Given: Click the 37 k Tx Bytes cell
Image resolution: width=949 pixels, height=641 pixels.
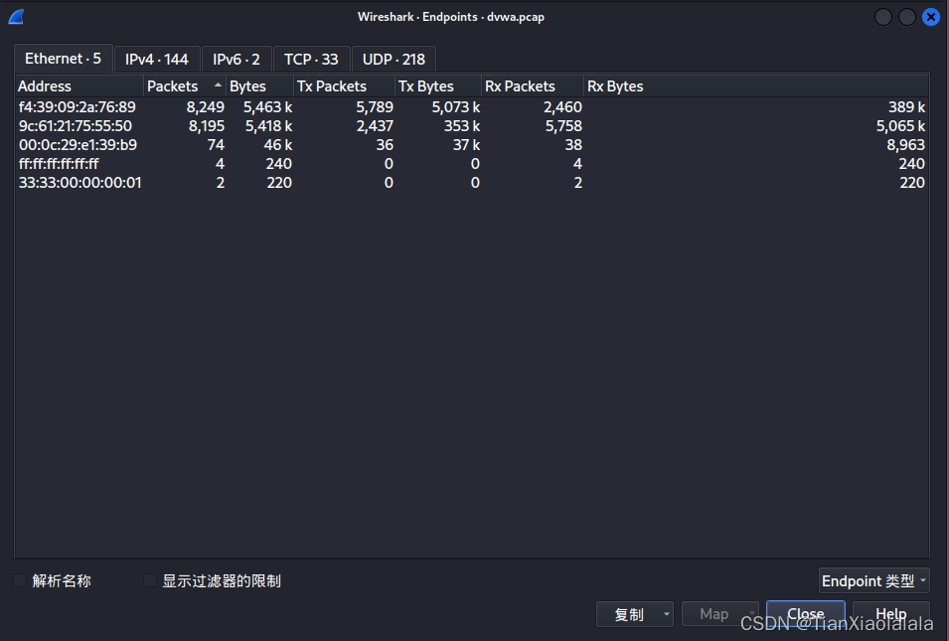Looking at the screenshot, I should (x=466, y=145).
